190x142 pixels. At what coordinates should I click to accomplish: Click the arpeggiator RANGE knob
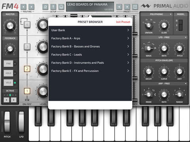click(179, 95)
